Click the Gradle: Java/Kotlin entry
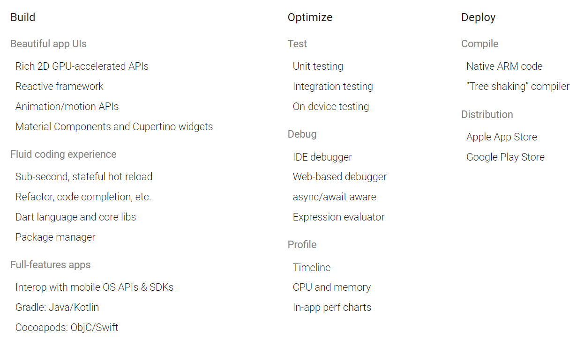Screen dimensions: 584x345 coord(57,308)
